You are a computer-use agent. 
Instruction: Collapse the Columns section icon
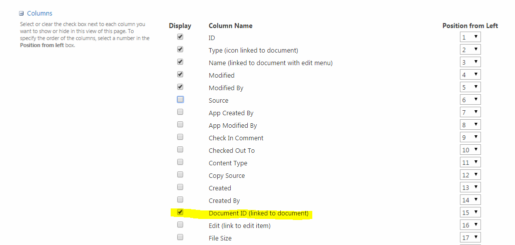click(21, 14)
